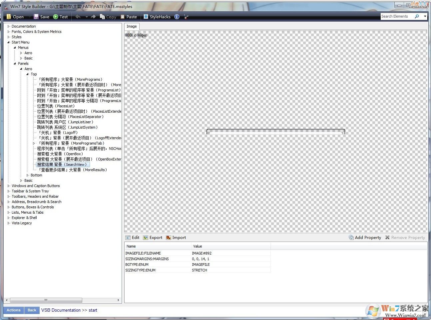Select the PlacesList tree item
This screenshot has width=431, height=320.
click(56, 106)
